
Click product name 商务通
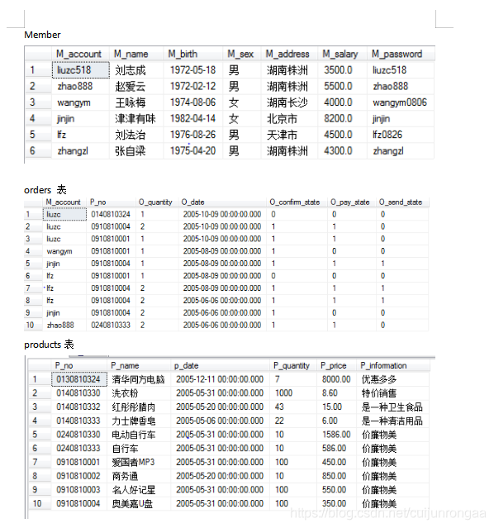(125, 476)
